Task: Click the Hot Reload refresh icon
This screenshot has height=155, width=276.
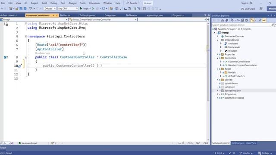Action: (x=103, y=9)
